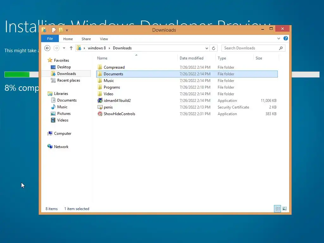Switch to Large icons view in status bar
324x243 pixels.
coord(284,209)
